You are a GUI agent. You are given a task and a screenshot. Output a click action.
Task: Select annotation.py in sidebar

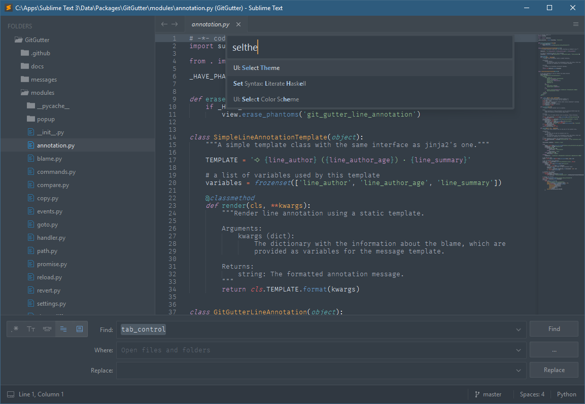pos(78,145)
